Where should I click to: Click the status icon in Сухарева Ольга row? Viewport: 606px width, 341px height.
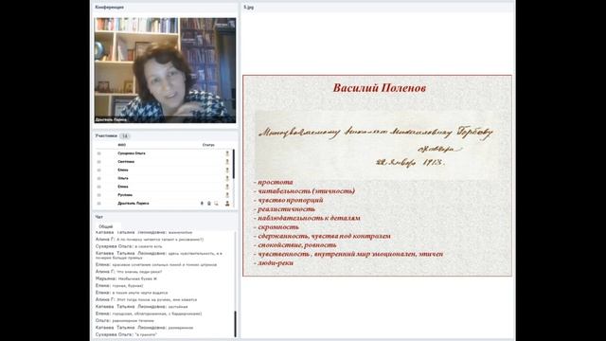click(x=227, y=153)
